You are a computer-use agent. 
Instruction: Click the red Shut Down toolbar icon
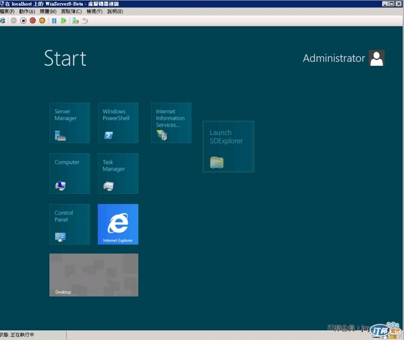click(x=33, y=21)
